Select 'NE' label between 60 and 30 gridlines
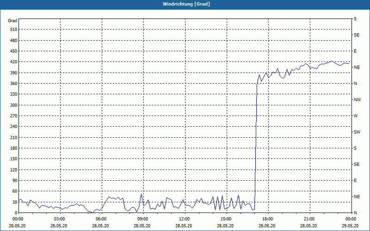 (x=357, y=197)
